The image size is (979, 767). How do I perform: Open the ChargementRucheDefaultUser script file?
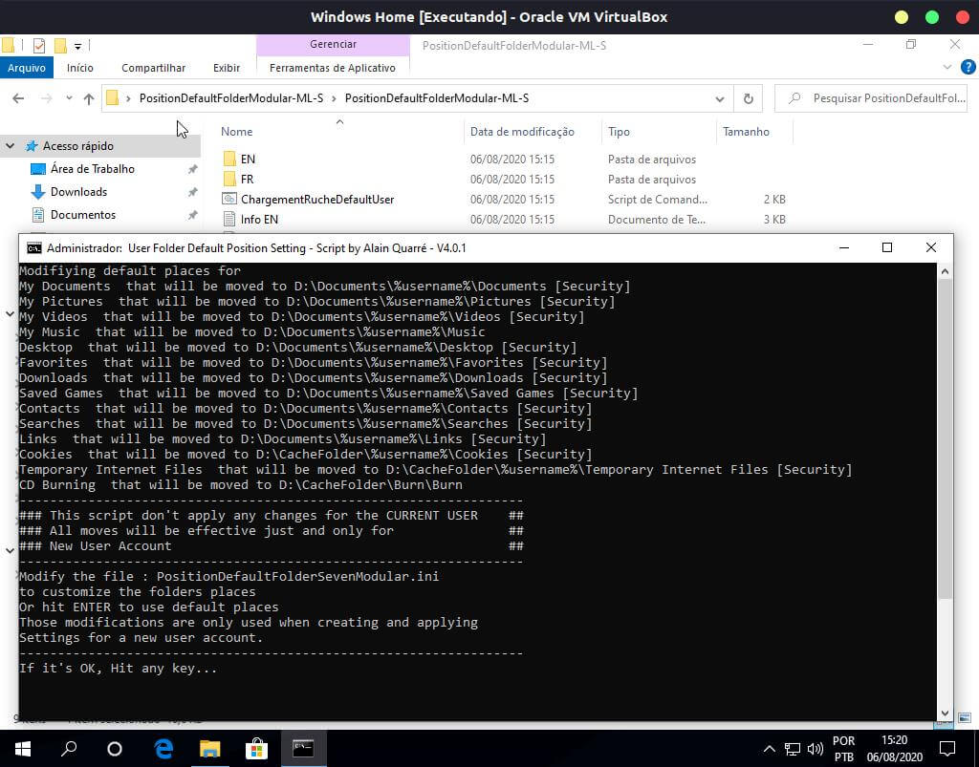point(316,200)
